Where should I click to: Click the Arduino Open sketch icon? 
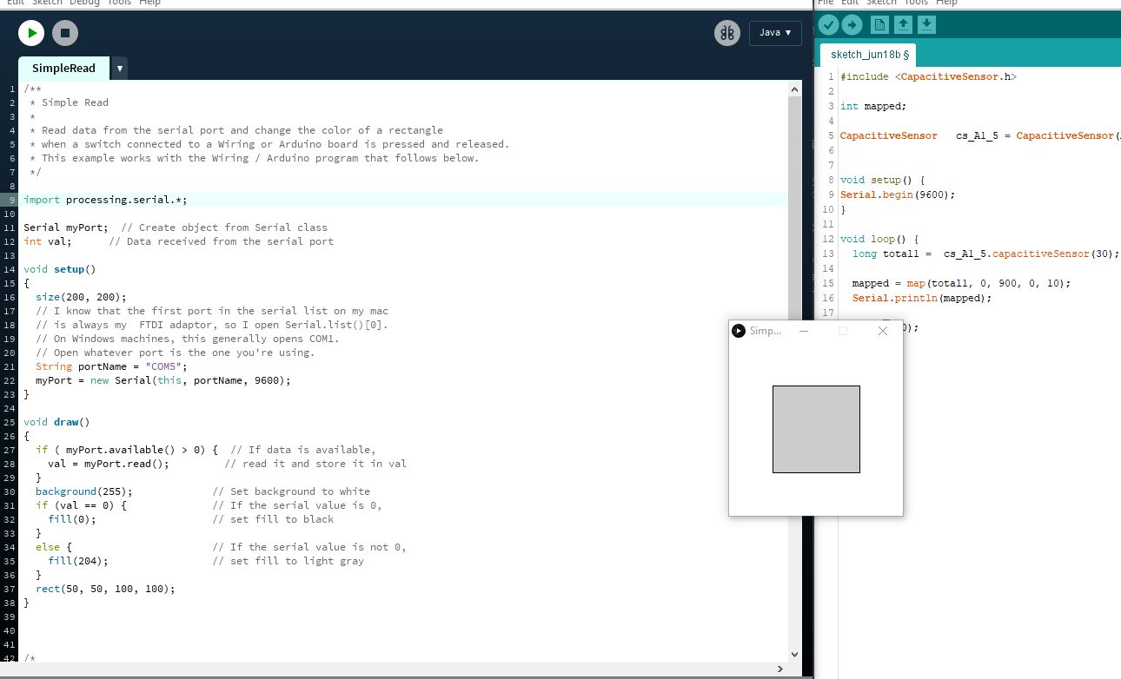click(x=904, y=25)
